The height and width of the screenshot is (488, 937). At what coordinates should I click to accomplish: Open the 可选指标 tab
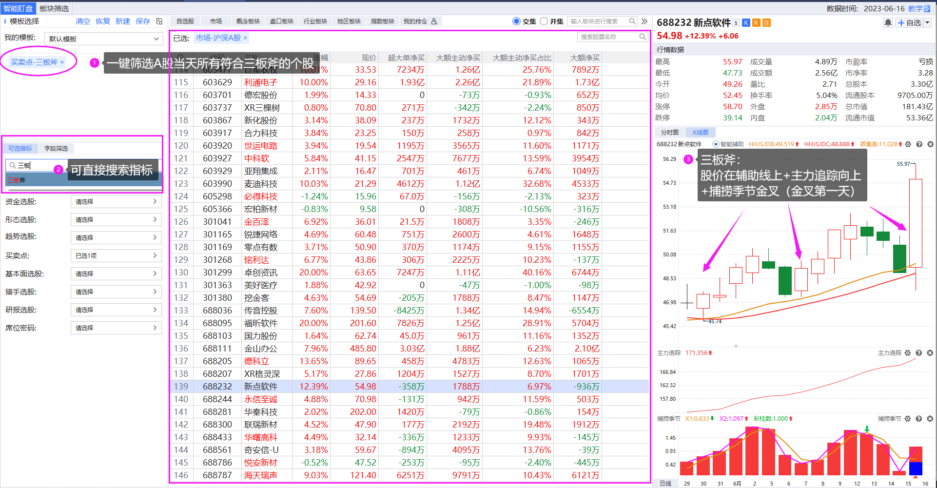(x=20, y=149)
